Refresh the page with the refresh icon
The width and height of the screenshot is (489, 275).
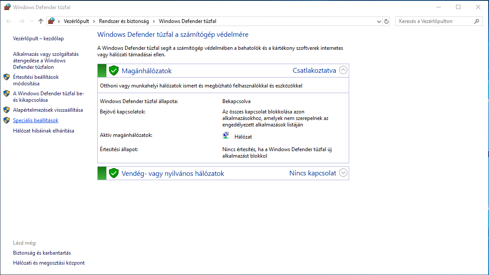pos(387,22)
